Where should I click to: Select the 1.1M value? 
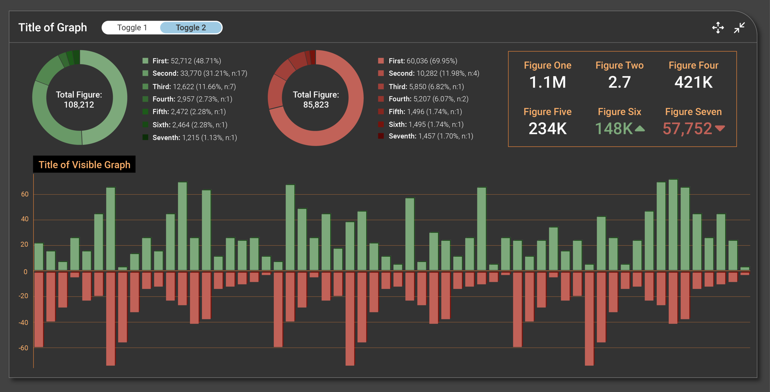548,82
